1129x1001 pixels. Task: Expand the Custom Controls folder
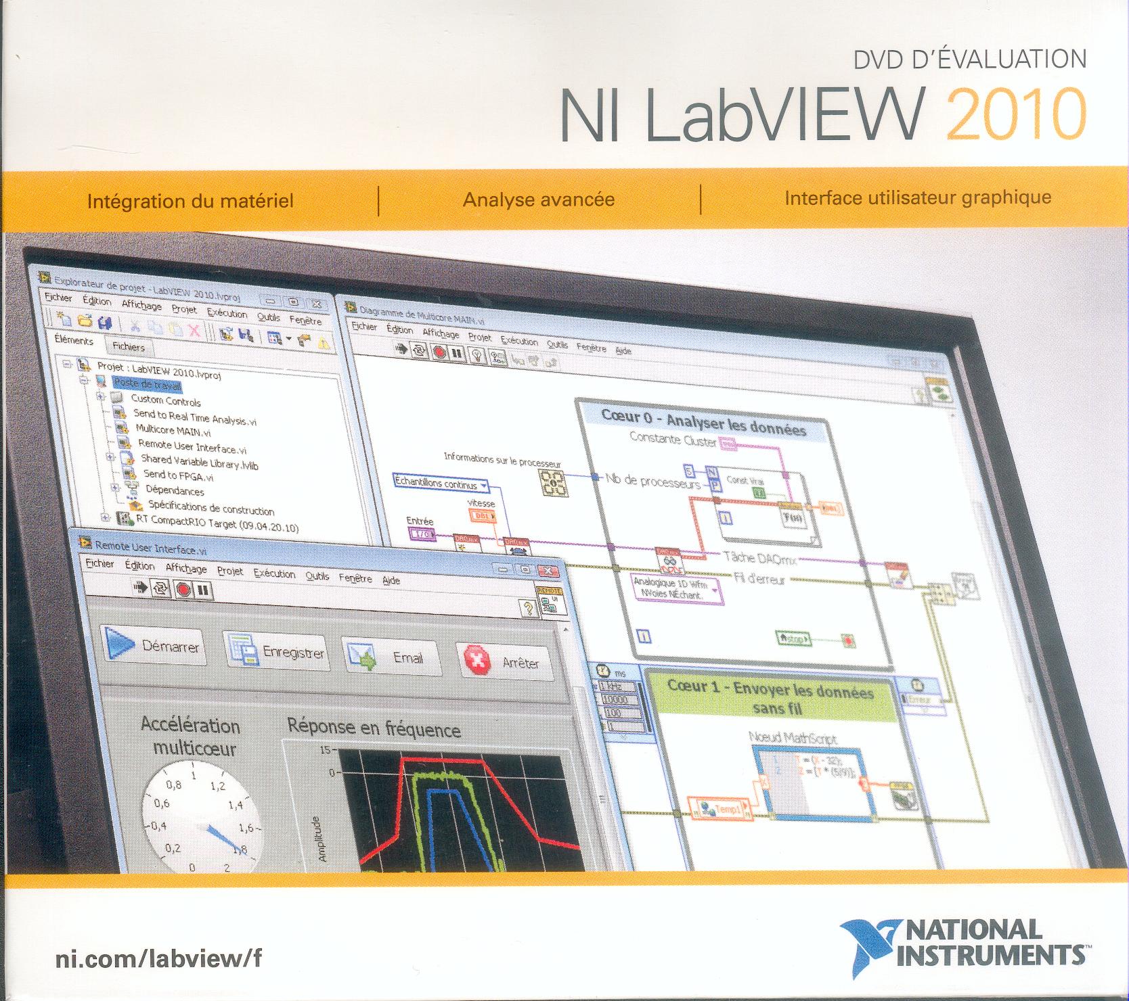coord(101,396)
